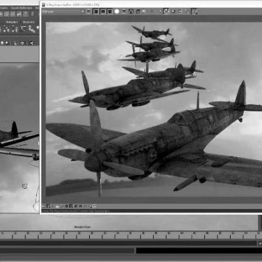The height and width of the screenshot is (262, 262).
Task: Click Maya viewport behind the frame buffer
Action: tap(19, 138)
